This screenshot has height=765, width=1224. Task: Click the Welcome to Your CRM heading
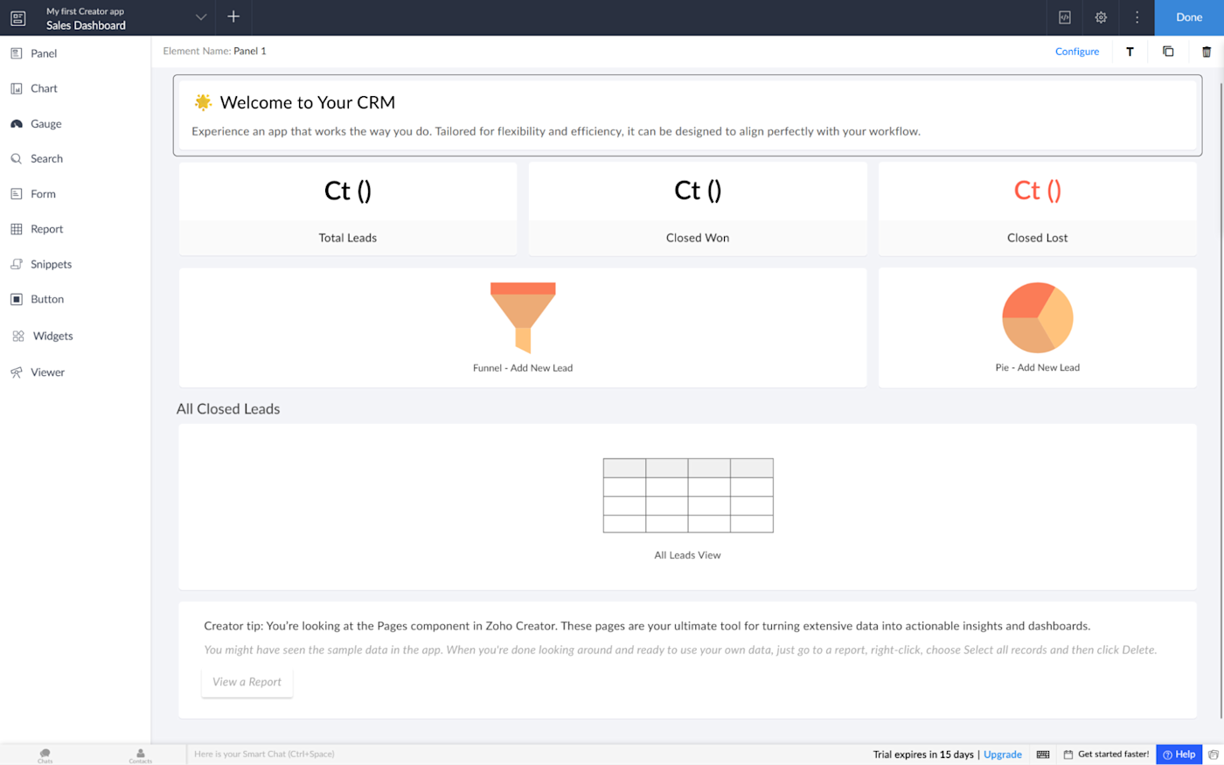(x=308, y=102)
